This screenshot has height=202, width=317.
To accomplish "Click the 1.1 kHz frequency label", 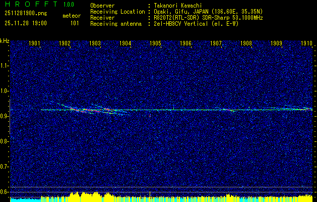I will point(4,66).
